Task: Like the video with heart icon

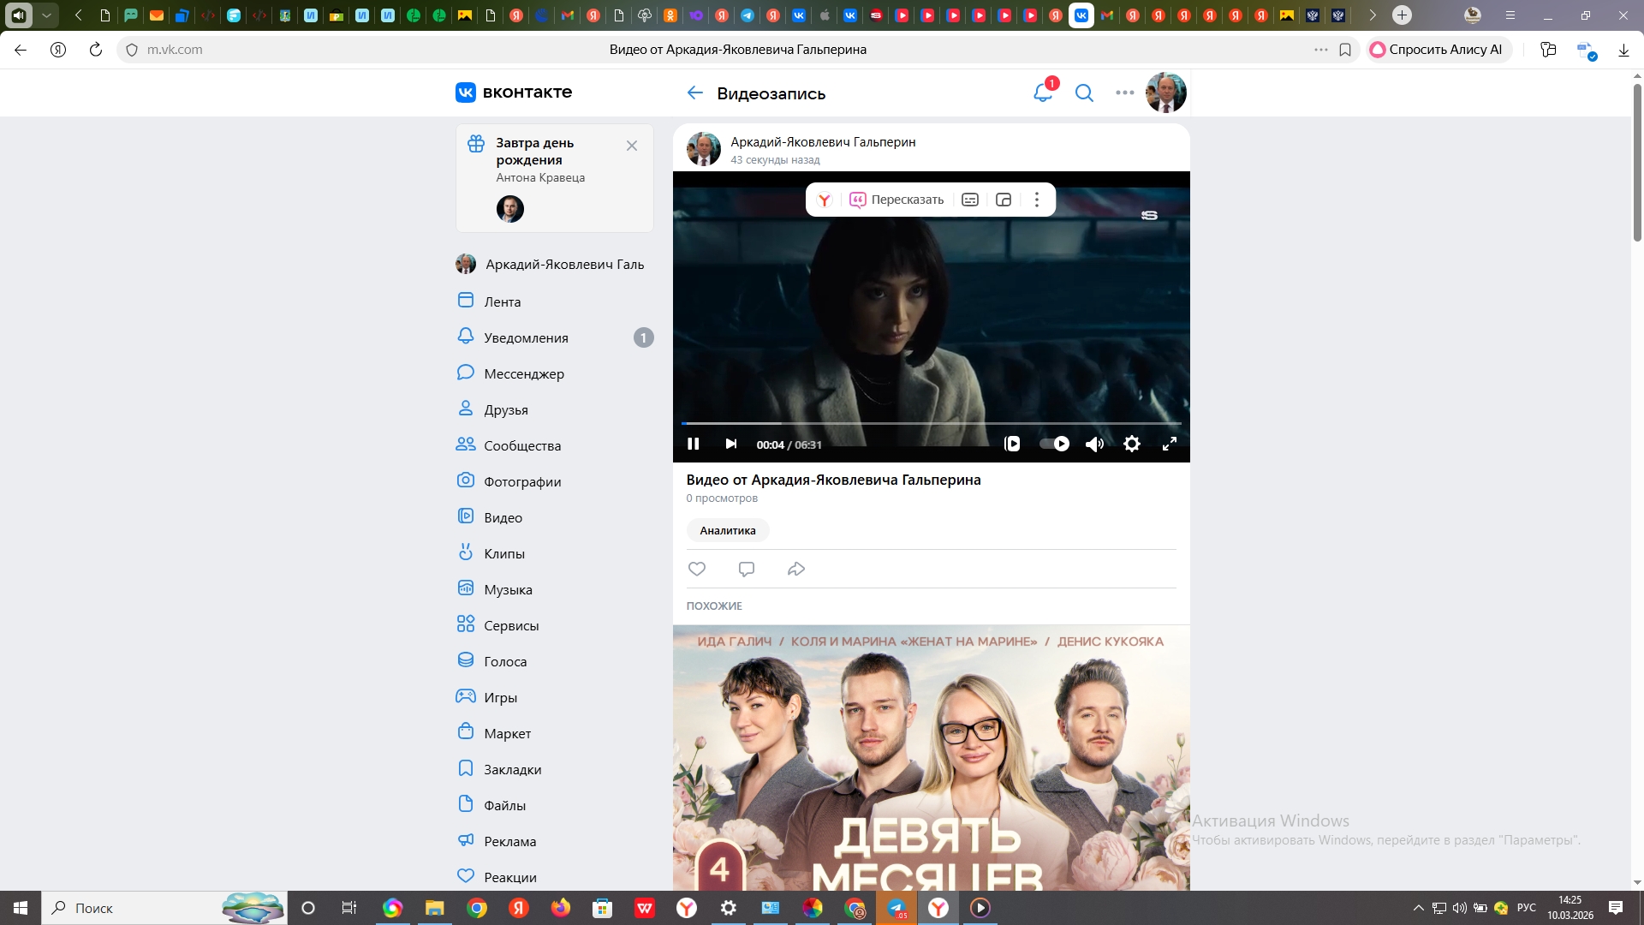Action: [x=697, y=569]
